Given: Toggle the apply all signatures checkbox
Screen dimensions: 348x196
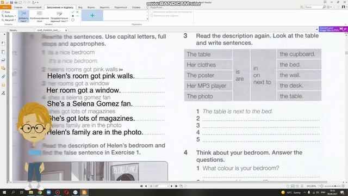Looking at the screenshot, I should 151,16.
